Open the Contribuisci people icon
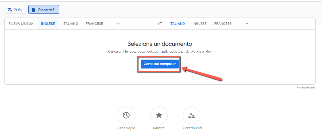322x134 pixels. pyautogui.click(x=191, y=115)
